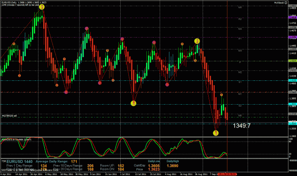
Task: Click the large 1349:7 countdown text
Action: coord(242,126)
